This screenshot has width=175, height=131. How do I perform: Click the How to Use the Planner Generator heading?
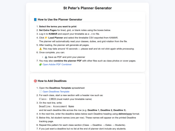(x=60, y=19)
